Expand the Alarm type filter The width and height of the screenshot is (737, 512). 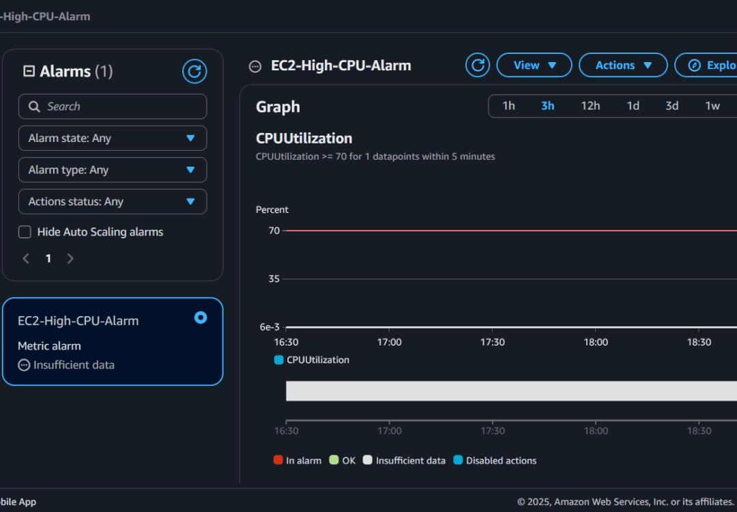113,169
